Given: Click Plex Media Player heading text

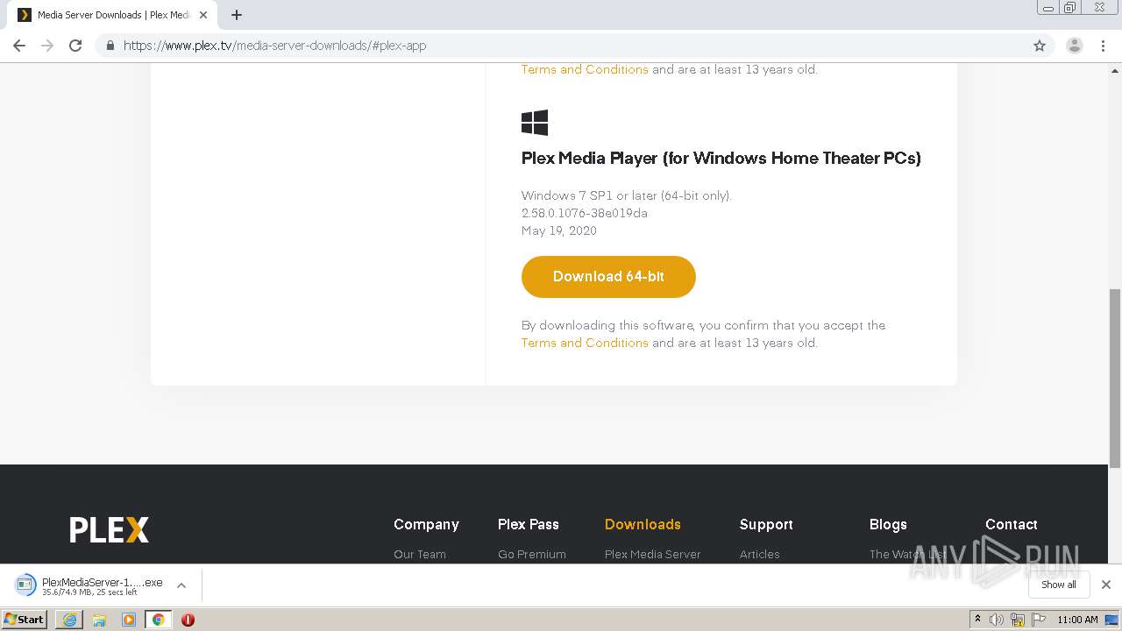Looking at the screenshot, I should point(721,159).
